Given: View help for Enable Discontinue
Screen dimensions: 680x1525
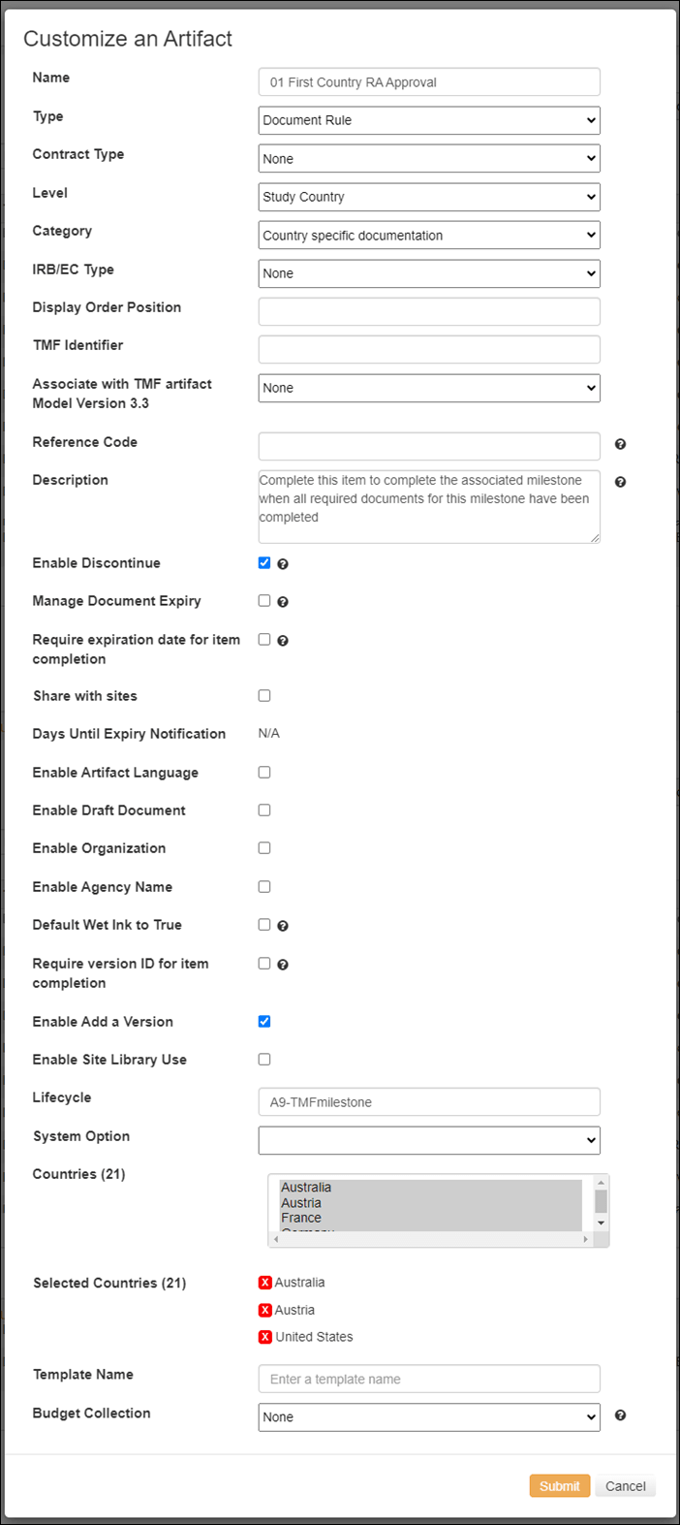Looking at the screenshot, I should click(x=282, y=563).
